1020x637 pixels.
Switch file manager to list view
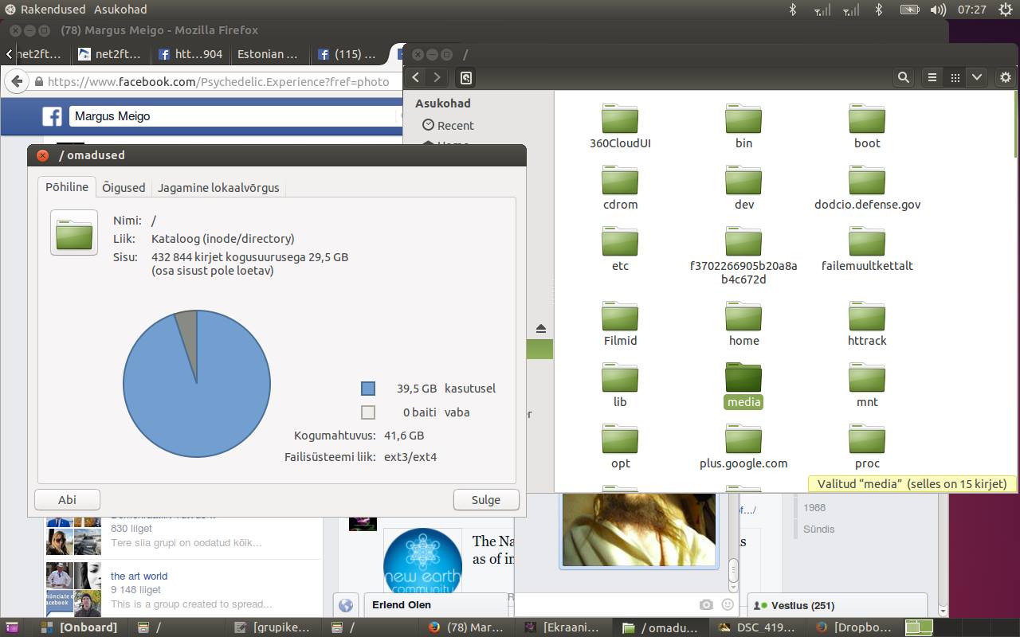pos(932,77)
